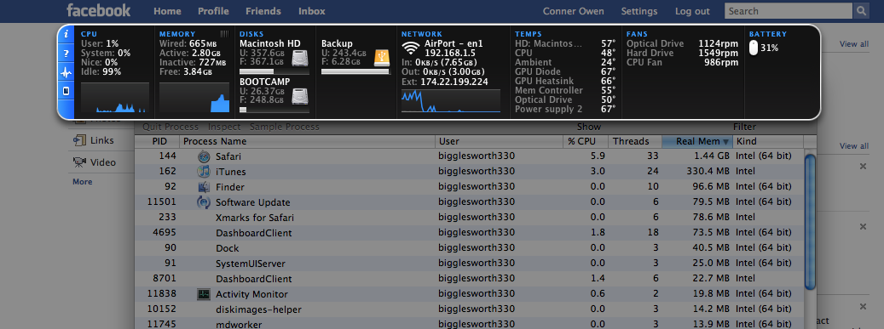
Task: Select the Safari process row
Action: [x=469, y=156]
